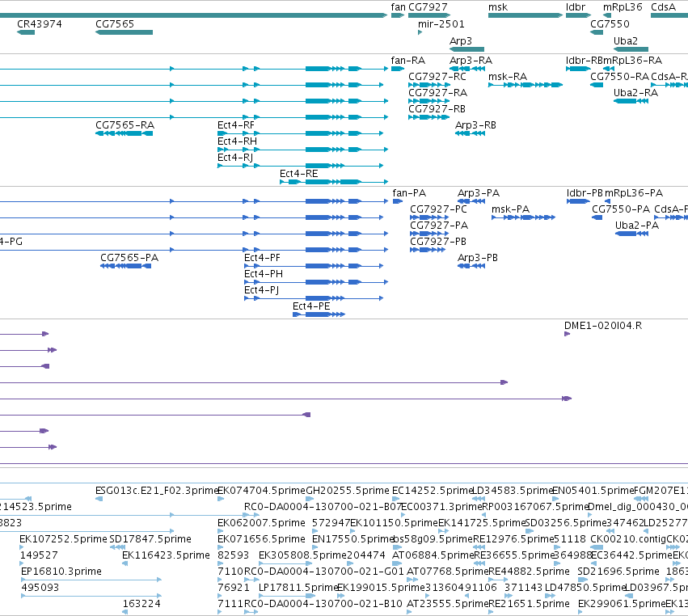
Task: Select the Arp3-RB transcript label
Action: pyautogui.click(x=475, y=125)
